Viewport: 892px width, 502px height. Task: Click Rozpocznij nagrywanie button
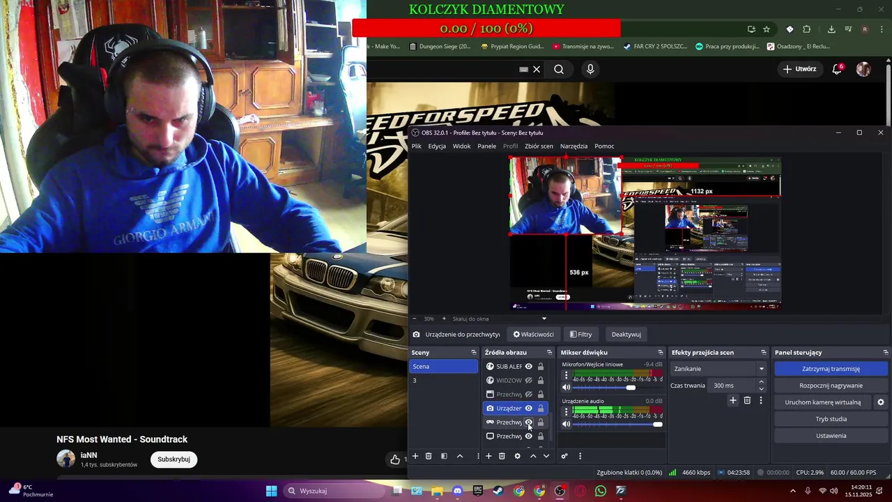[831, 386]
